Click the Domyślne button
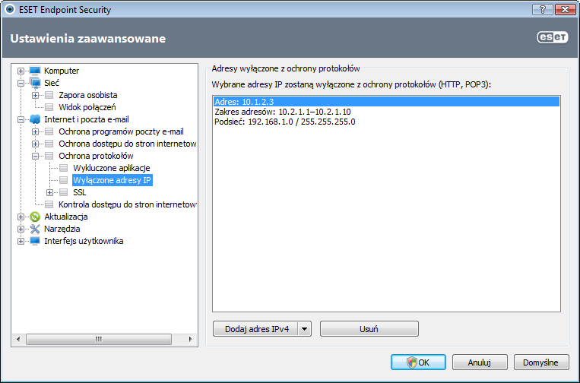Screen dimensions: 580x383 pyautogui.click(x=541, y=362)
